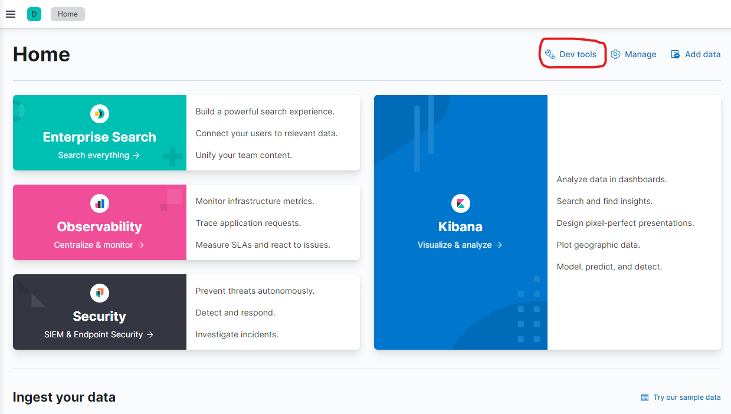Open the Enterprise Search title
The height and width of the screenshot is (414, 731).
(100, 137)
